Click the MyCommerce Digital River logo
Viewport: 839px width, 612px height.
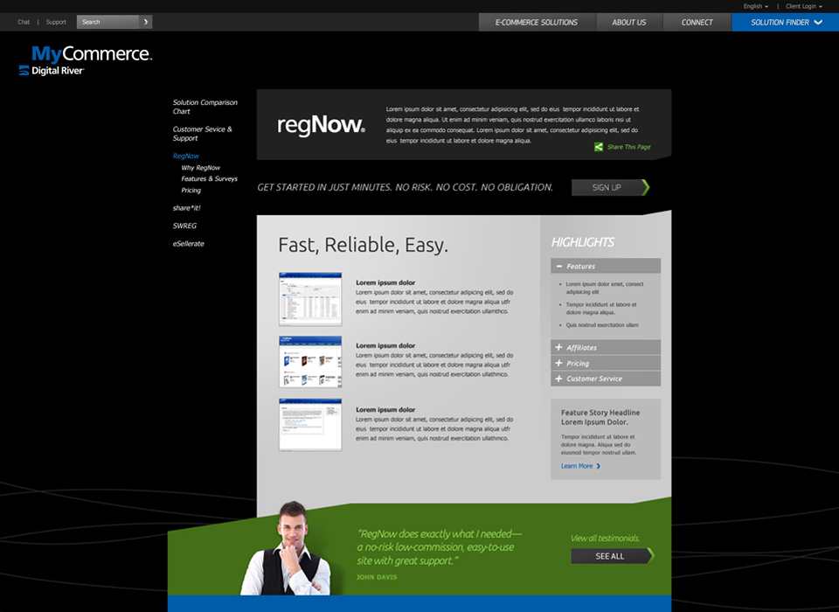(x=86, y=60)
